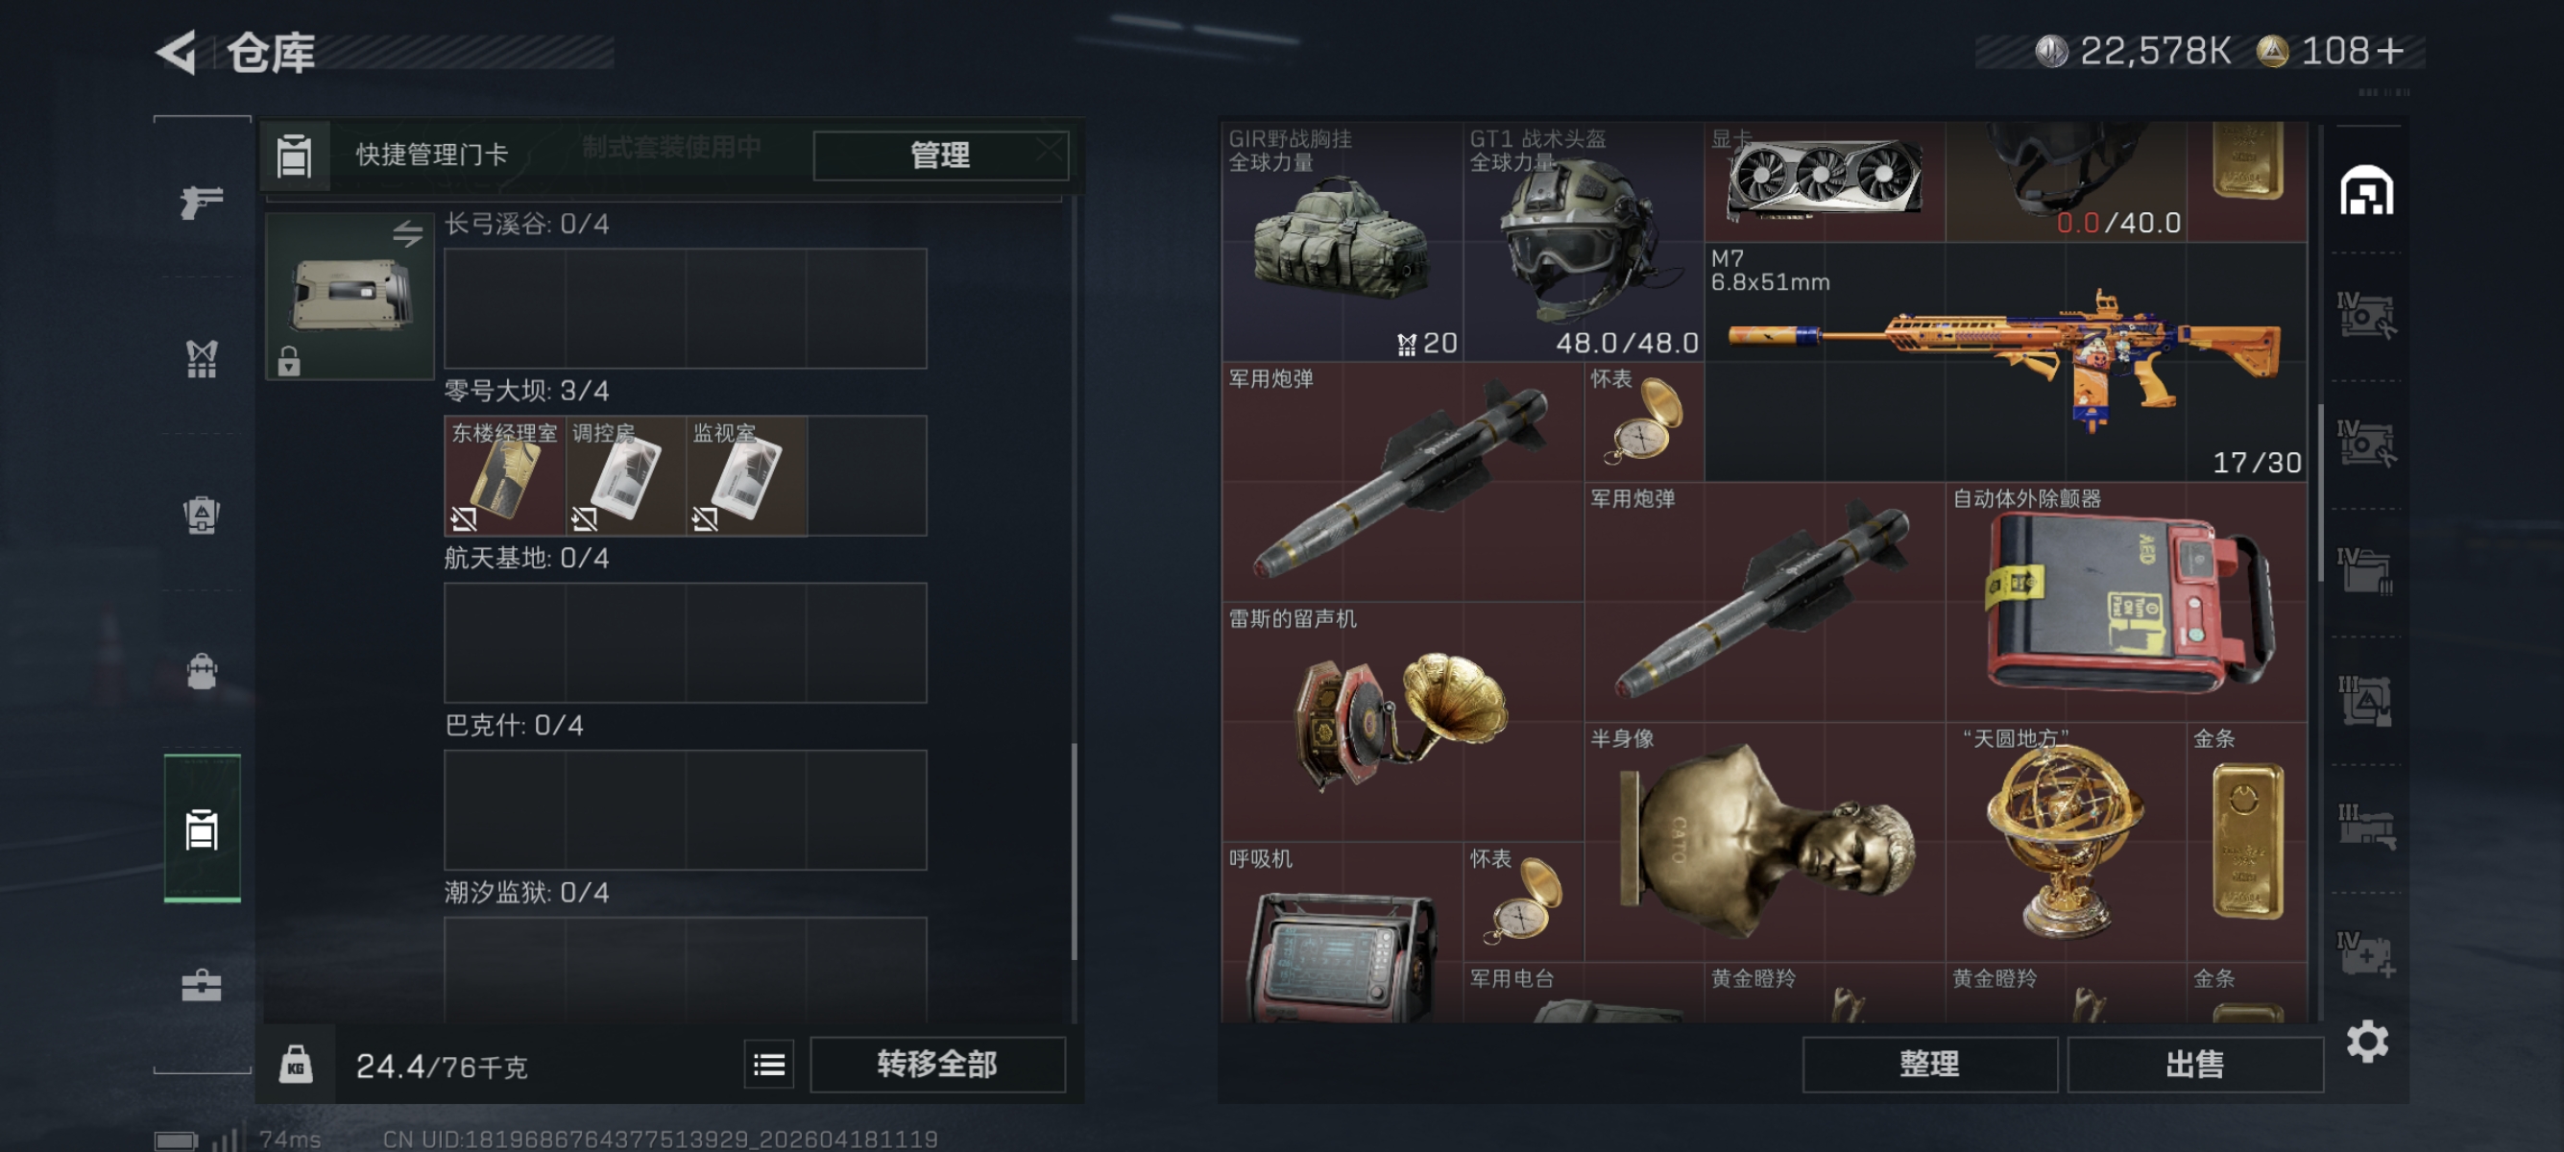
Task: Open the backpack sidebar category
Action: (x=201, y=671)
